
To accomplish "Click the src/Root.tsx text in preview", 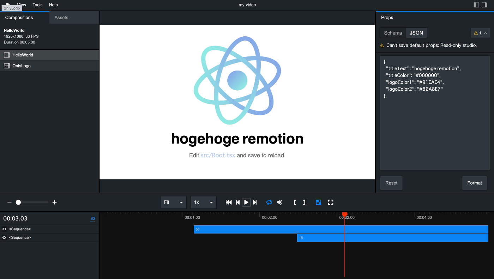I will pos(218,155).
